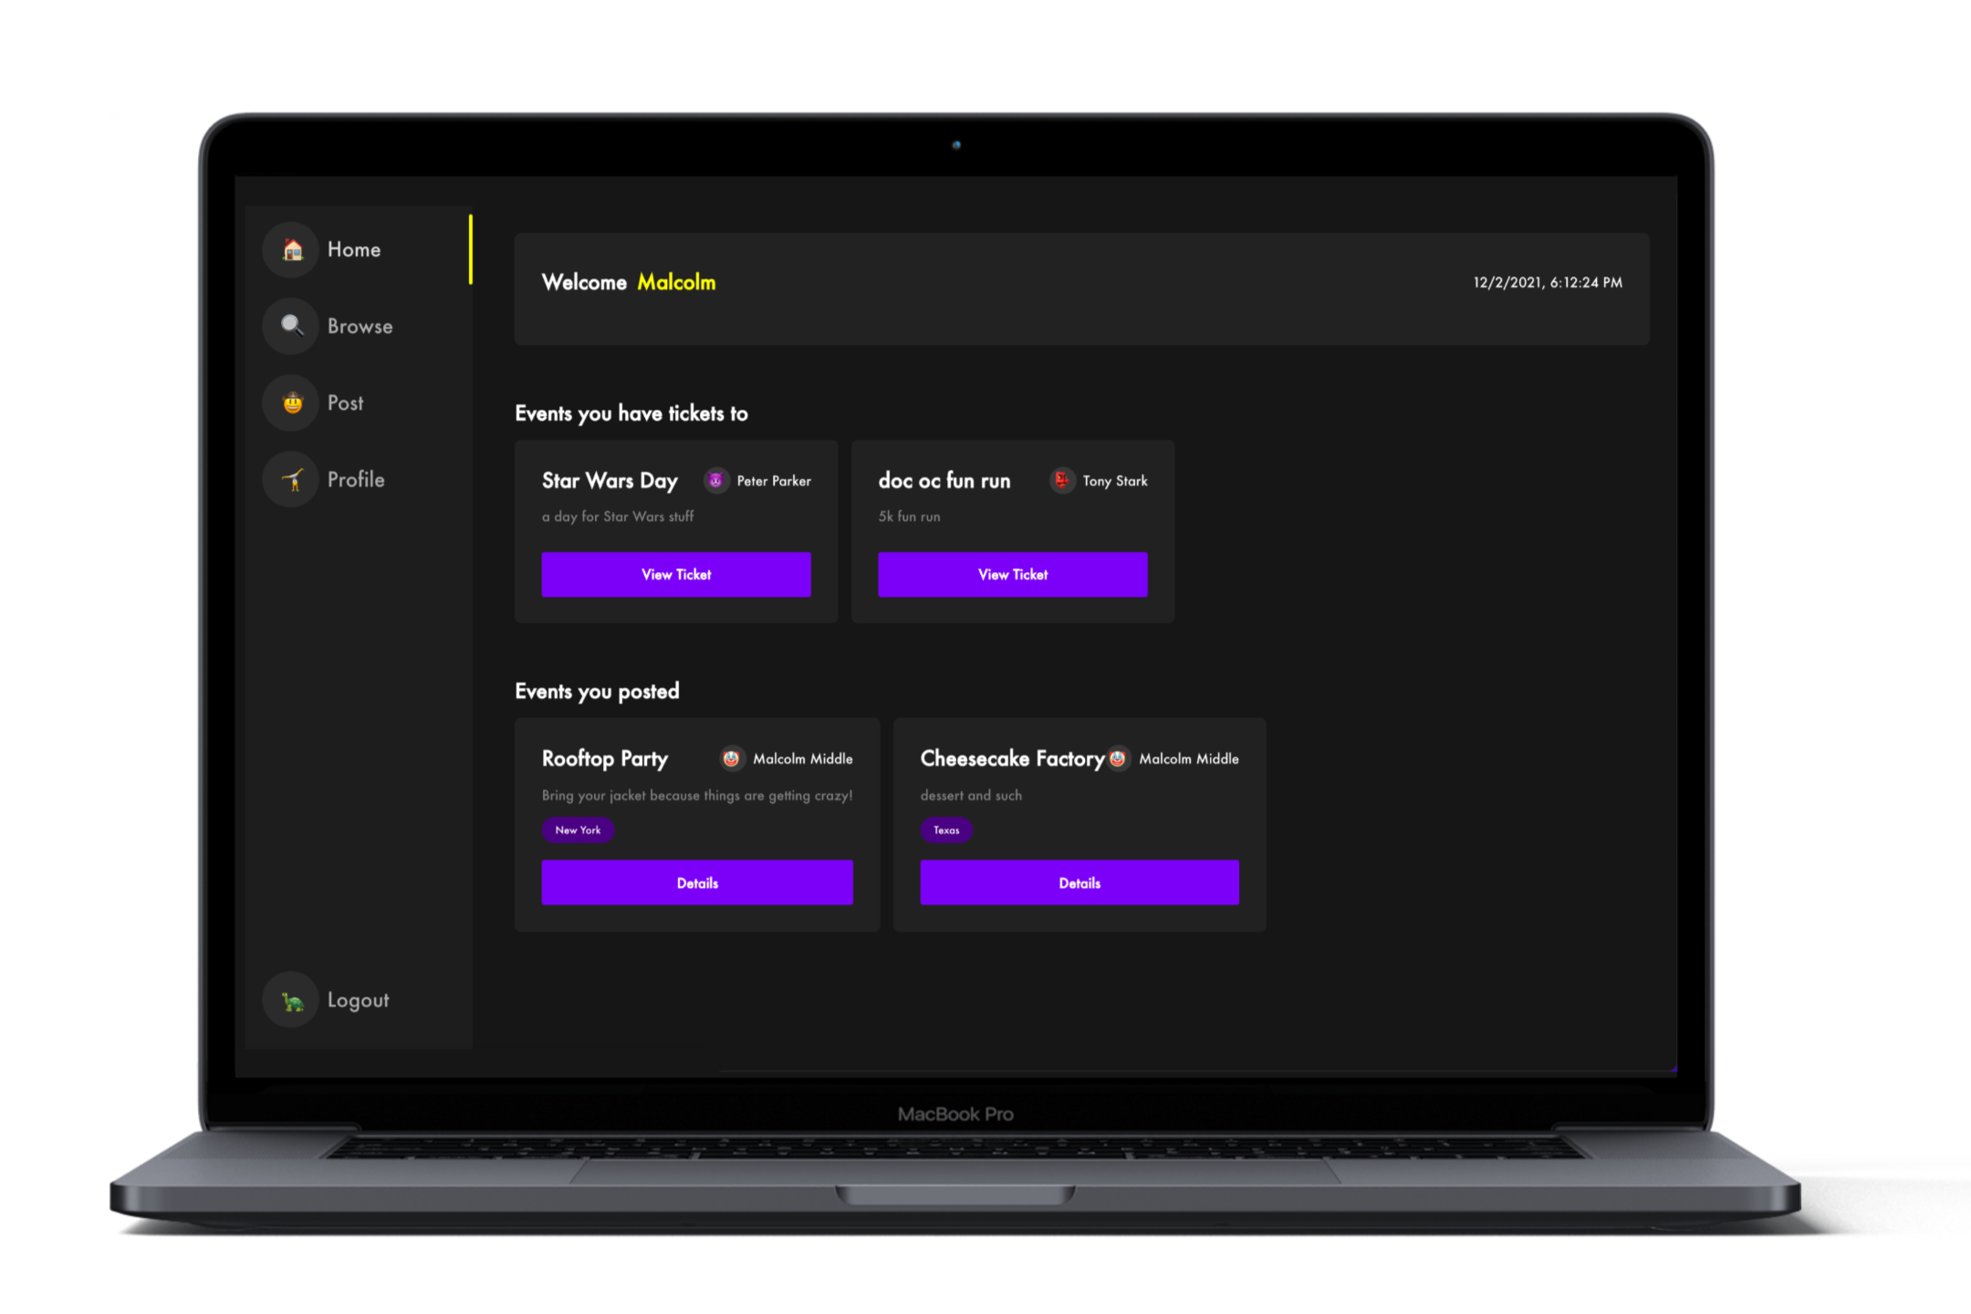1971x1314 pixels.
Task: Click the Texas location tag
Action: (x=946, y=830)
